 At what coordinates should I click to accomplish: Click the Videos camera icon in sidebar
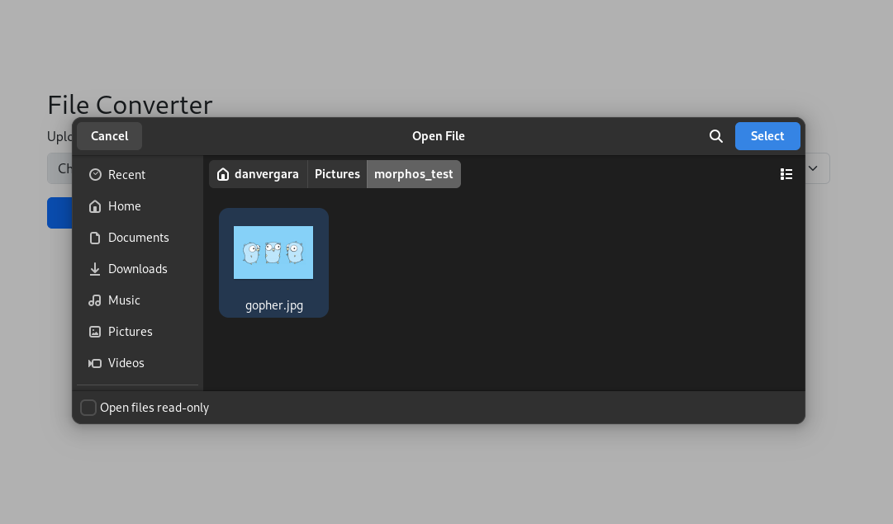95,363
